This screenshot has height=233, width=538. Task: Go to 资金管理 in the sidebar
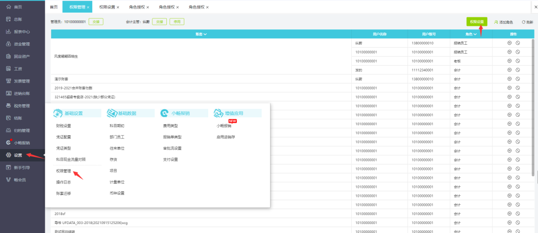(21, 44)
